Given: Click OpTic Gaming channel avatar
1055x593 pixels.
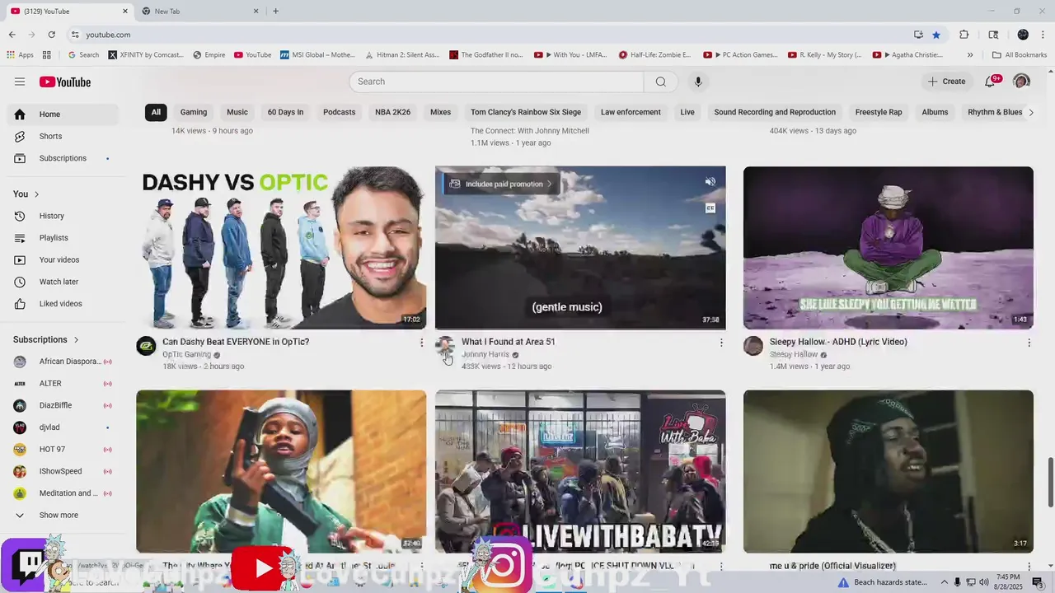Looking at the screenshot, I should pyautogui.click(x=146, y=346).
